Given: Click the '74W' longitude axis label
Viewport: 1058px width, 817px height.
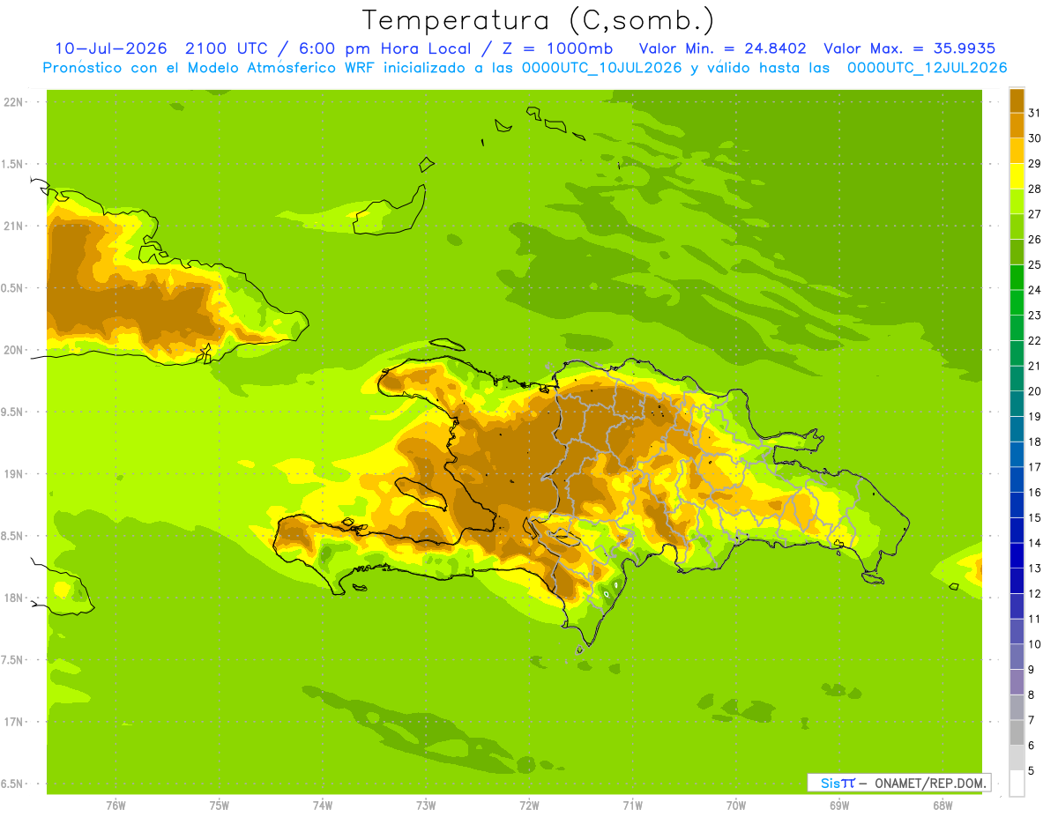Looking at the screenshot, I should tap(323, 806).
